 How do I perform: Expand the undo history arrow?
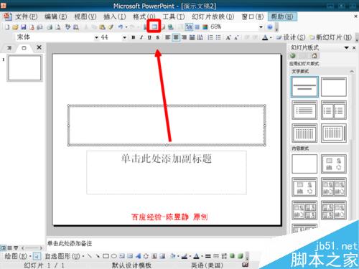pyautogui.click(x=126, y=27)
